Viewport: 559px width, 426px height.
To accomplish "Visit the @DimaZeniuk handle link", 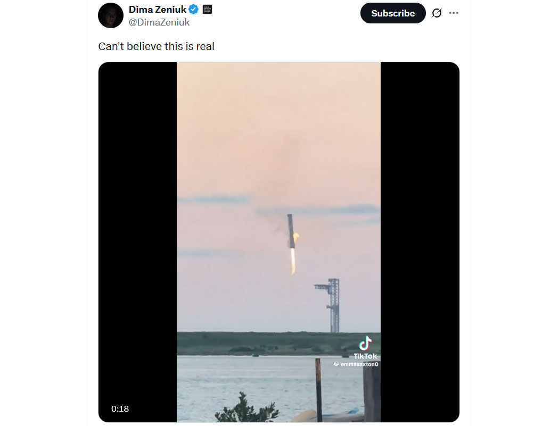I will click(159, 22).
